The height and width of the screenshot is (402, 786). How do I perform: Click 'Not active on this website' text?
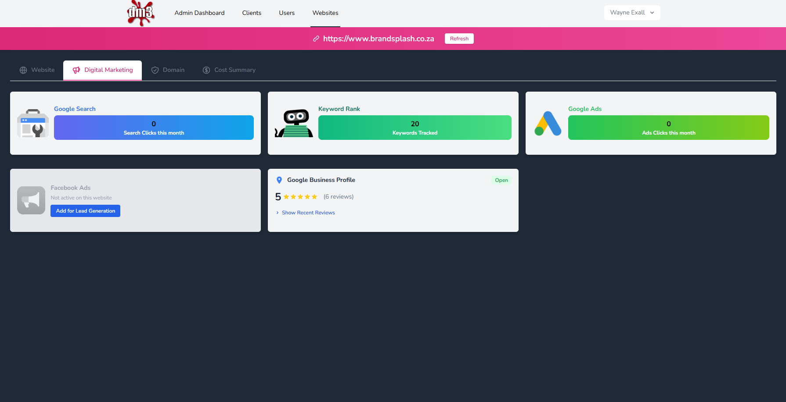[81, 198]
